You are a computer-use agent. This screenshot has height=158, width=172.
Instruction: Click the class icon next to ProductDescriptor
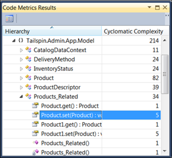pyautogui.click(x=28, y=87)
